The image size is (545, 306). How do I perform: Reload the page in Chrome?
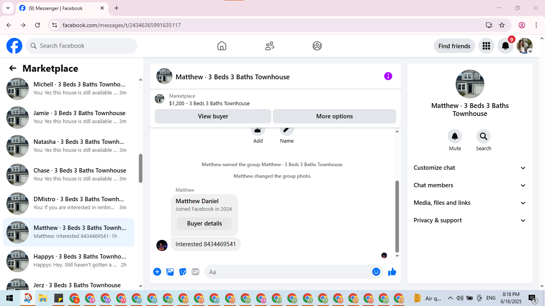click(x=38, y=25)
